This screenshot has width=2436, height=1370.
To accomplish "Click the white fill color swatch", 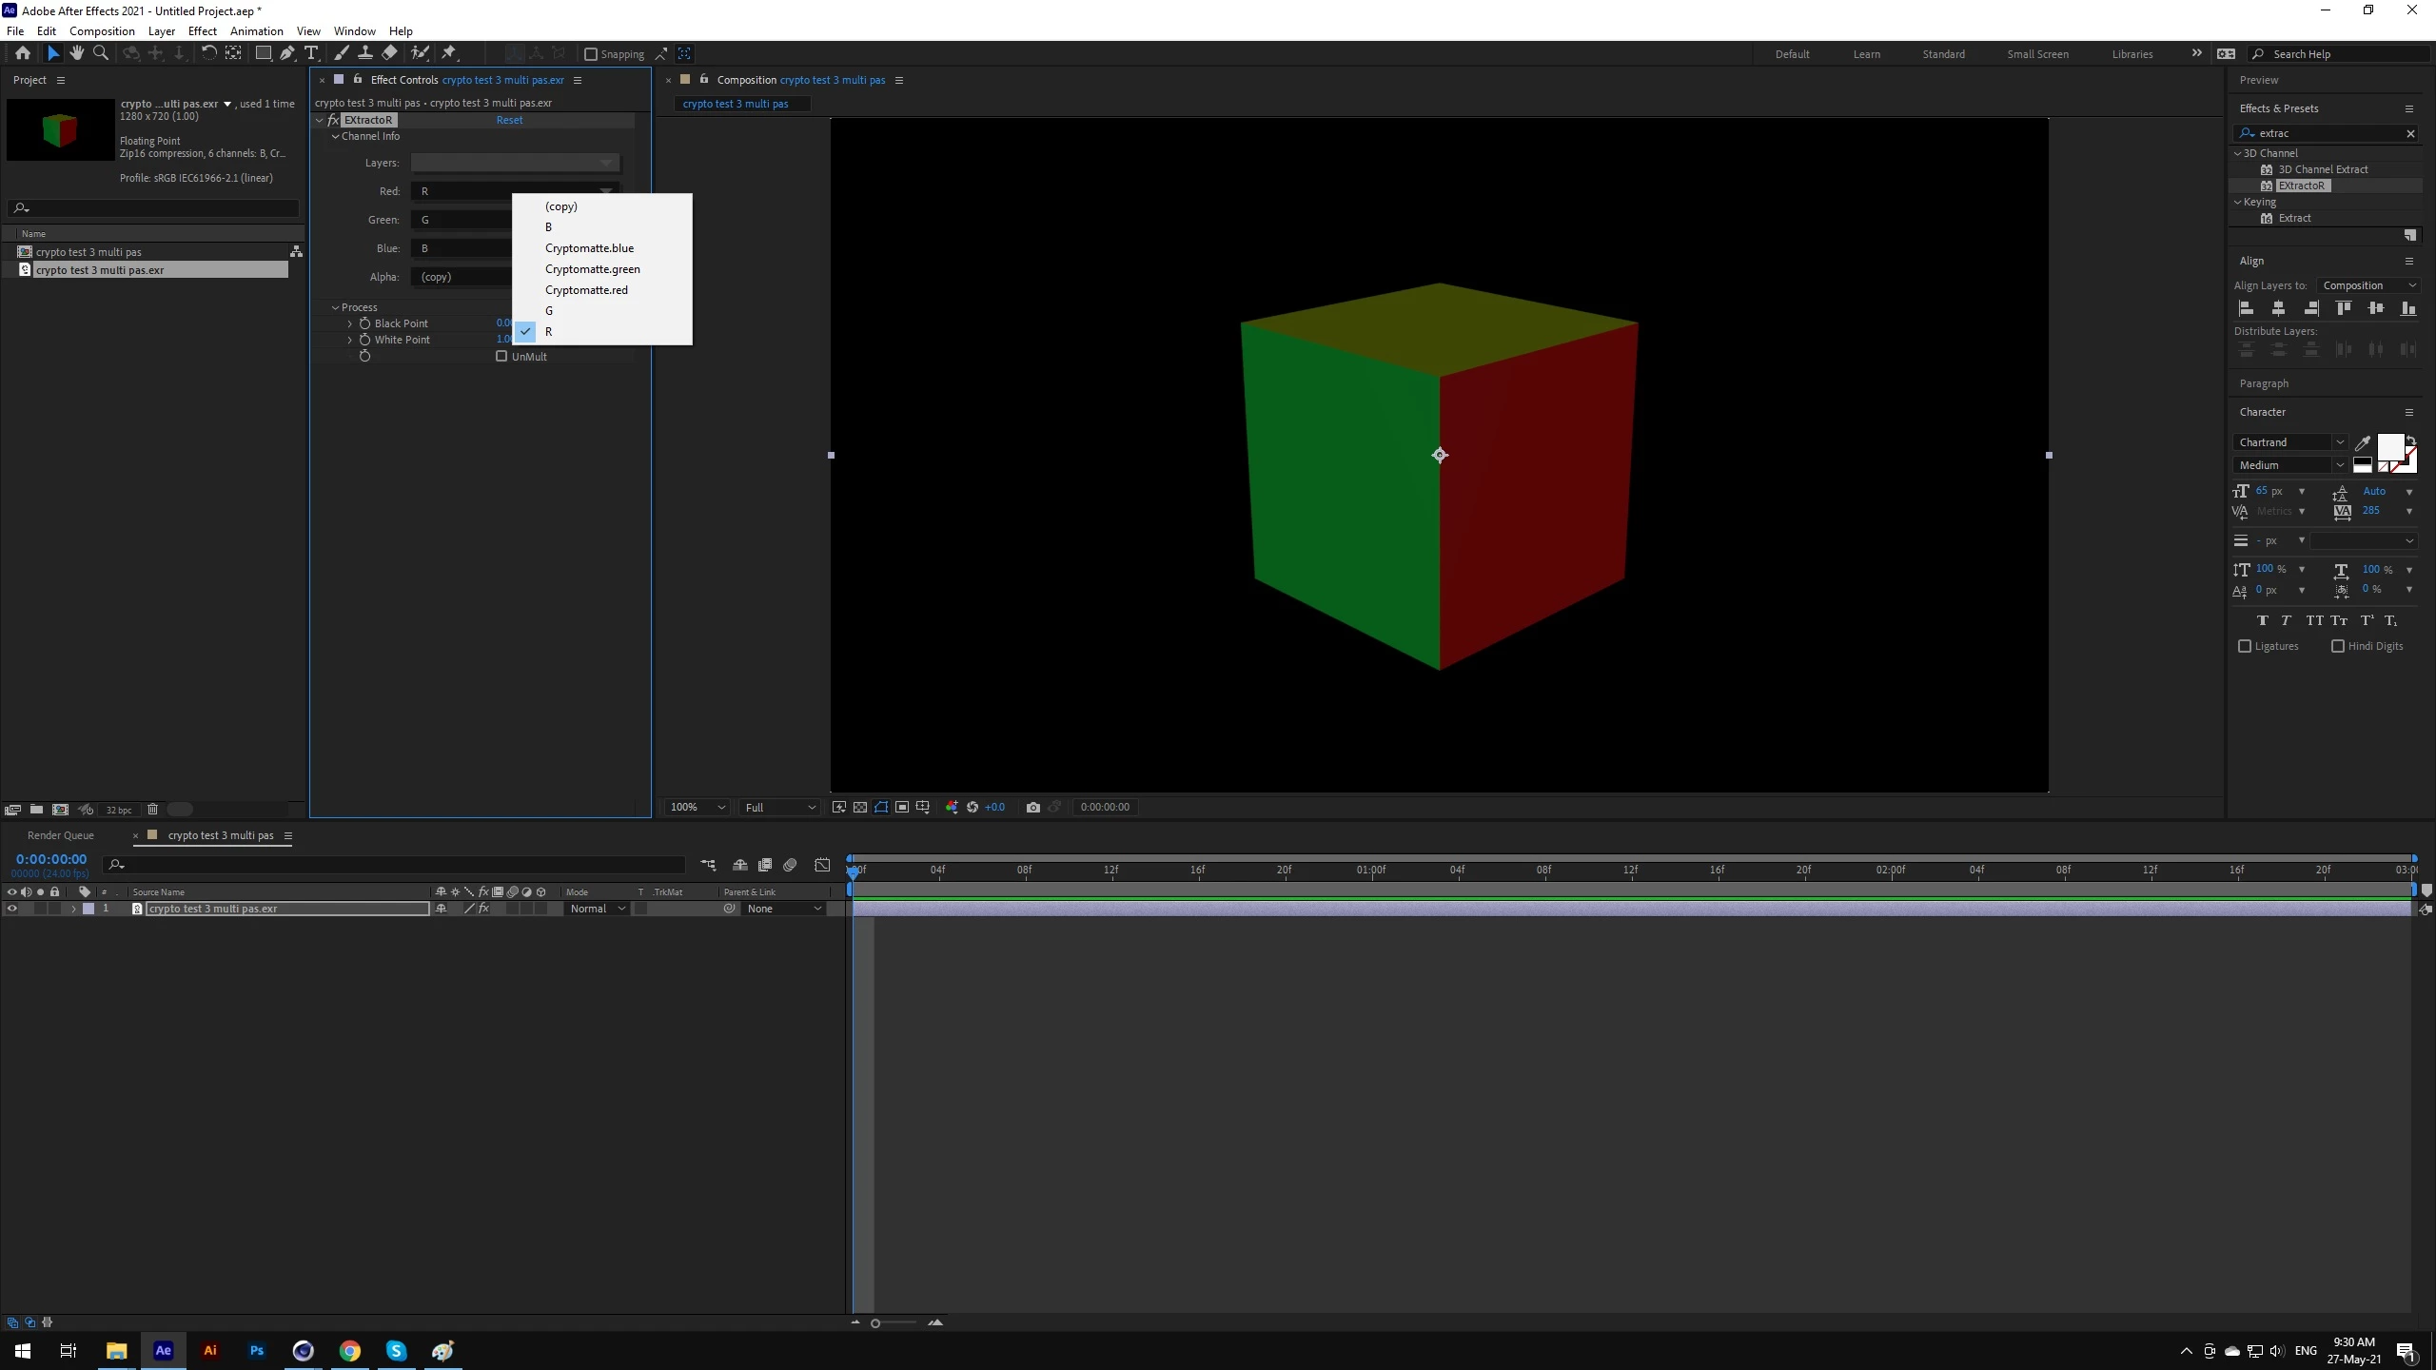I will (x=2389, y=445).
